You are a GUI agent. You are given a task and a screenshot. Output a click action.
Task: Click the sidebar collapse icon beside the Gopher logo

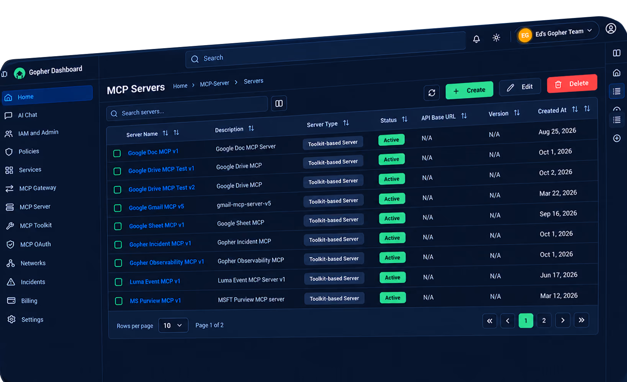point(4,74)
